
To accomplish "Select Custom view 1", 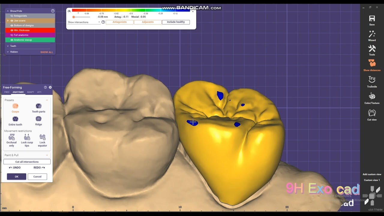I will [x=372, y=180].
